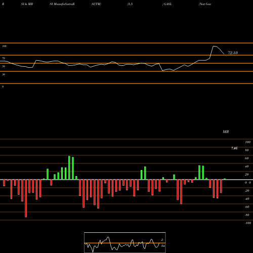Click the GASL ticker symbol text
The width and height of the screenshot is (253, 253).
click(168, 4)
